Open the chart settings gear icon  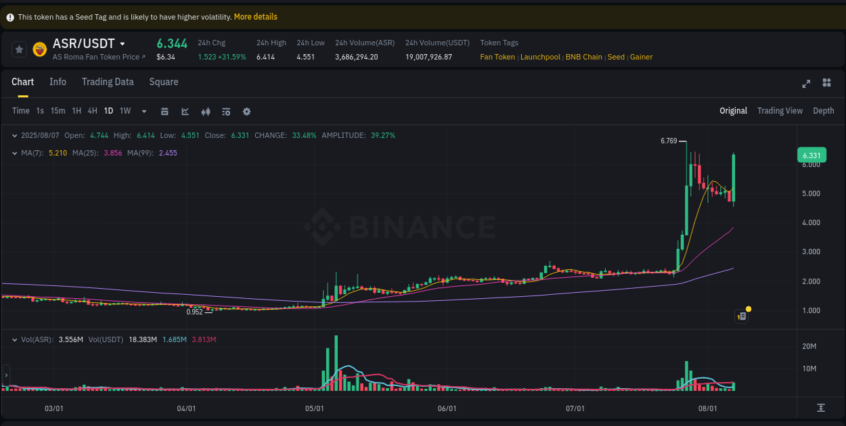[x=246, y=111]
